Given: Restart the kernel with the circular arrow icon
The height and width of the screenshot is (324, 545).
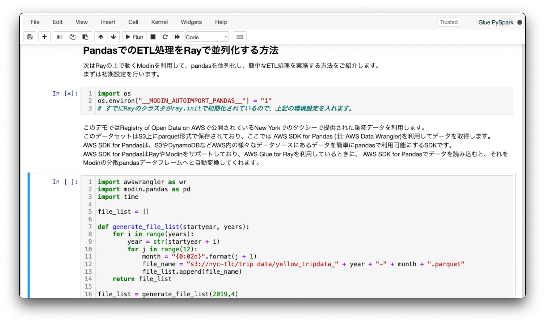Looking at the screenshot, I should click(165, 37).
